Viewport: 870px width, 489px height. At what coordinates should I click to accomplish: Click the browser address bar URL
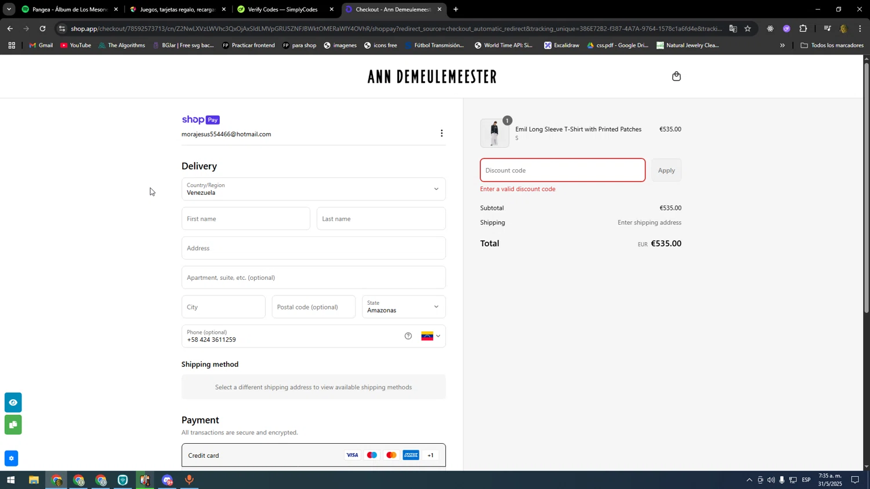click(x=397, y=28)
